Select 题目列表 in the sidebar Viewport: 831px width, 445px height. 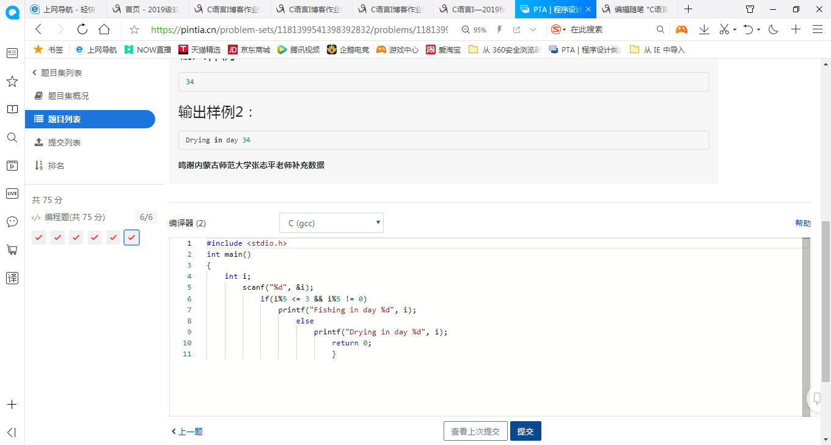[x=90, y=119]
